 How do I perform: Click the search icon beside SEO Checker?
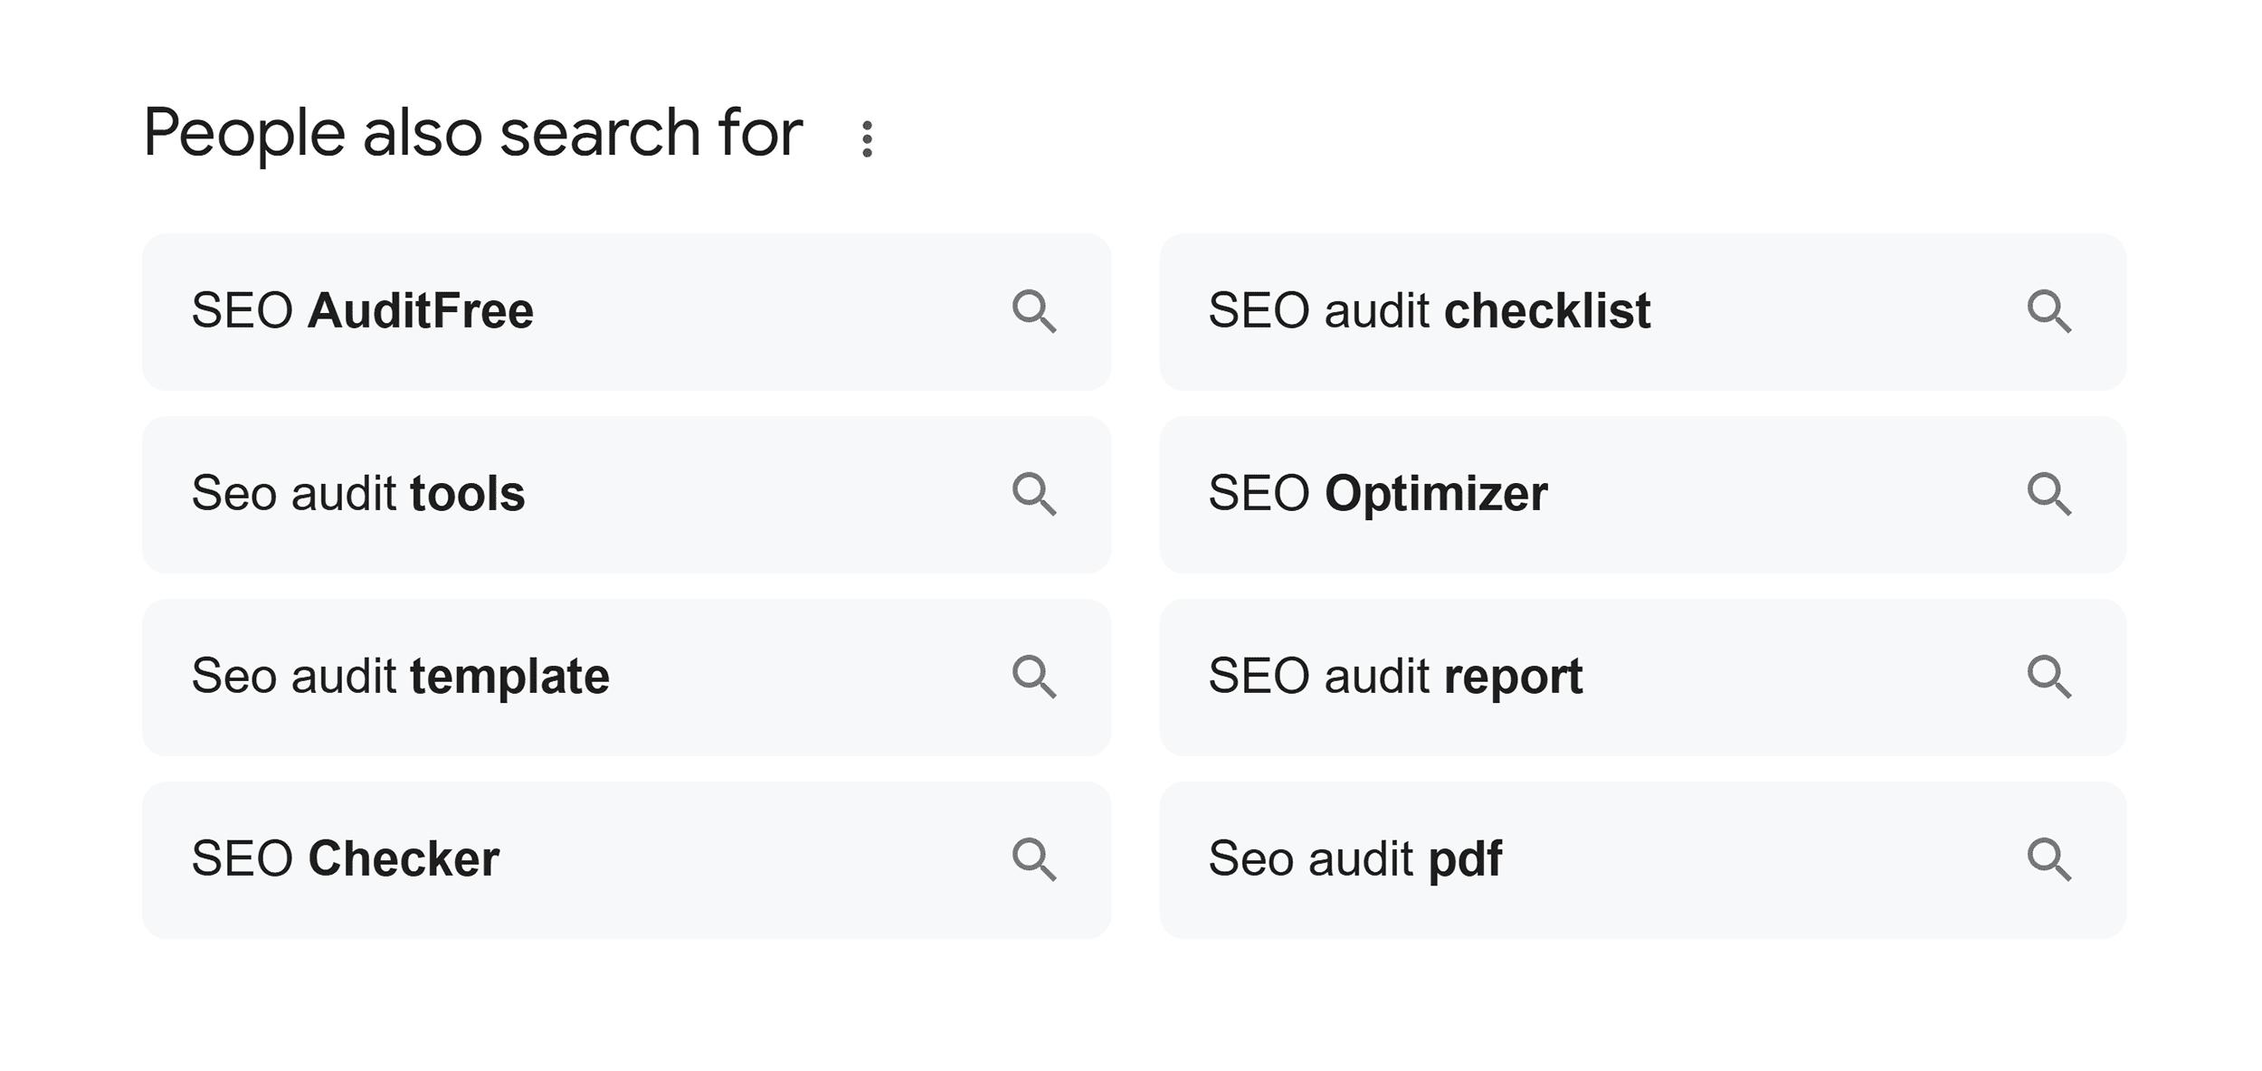(1033, 860)
